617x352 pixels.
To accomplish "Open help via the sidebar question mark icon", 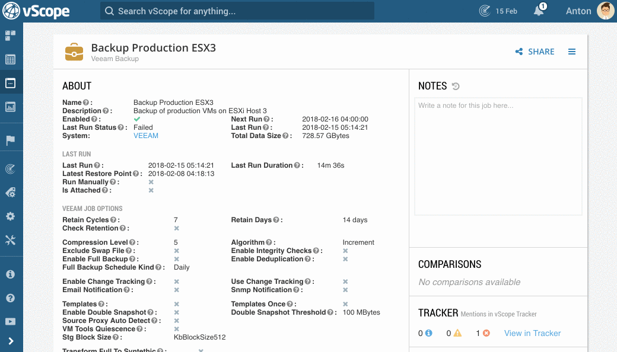I will click(10, 298).
